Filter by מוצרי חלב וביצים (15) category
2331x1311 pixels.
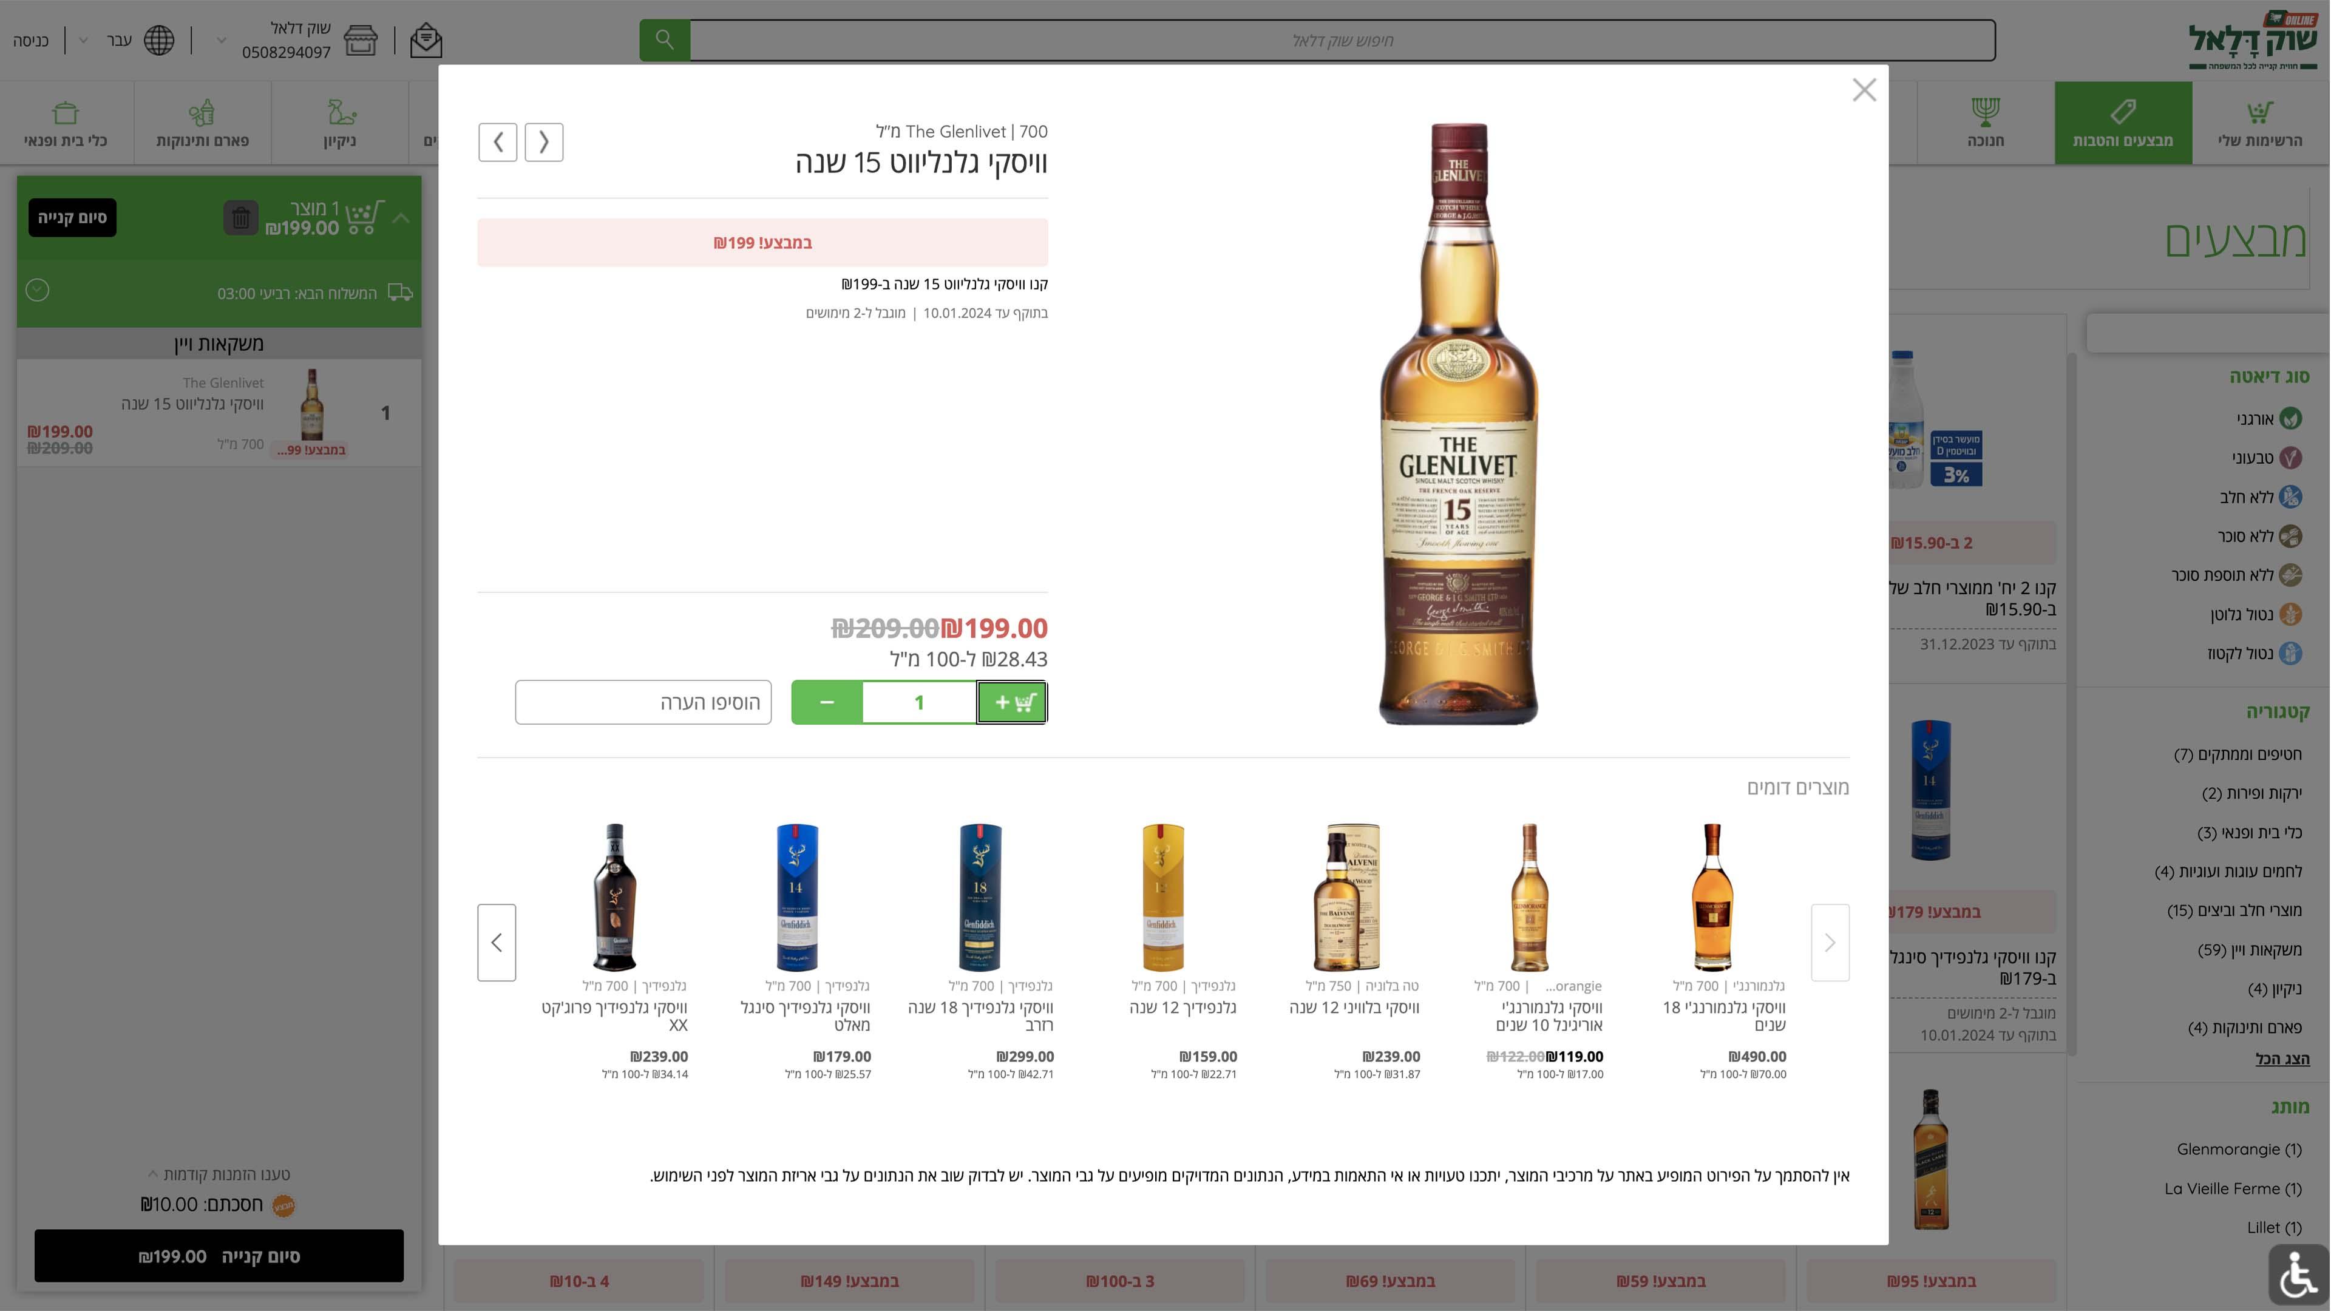pos(2234,910)
